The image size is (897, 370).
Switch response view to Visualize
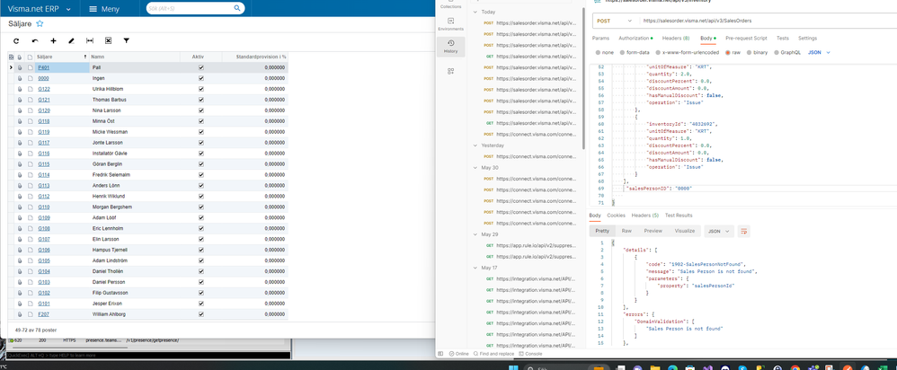tap(684, 231)
